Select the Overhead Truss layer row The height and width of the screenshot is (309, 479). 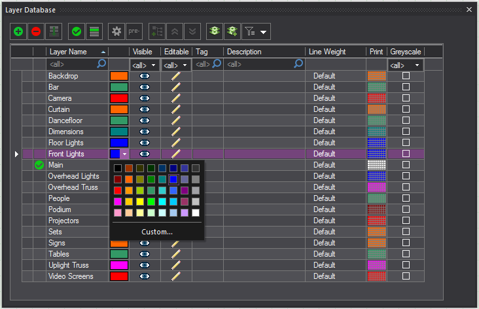(x=223, y=187)
